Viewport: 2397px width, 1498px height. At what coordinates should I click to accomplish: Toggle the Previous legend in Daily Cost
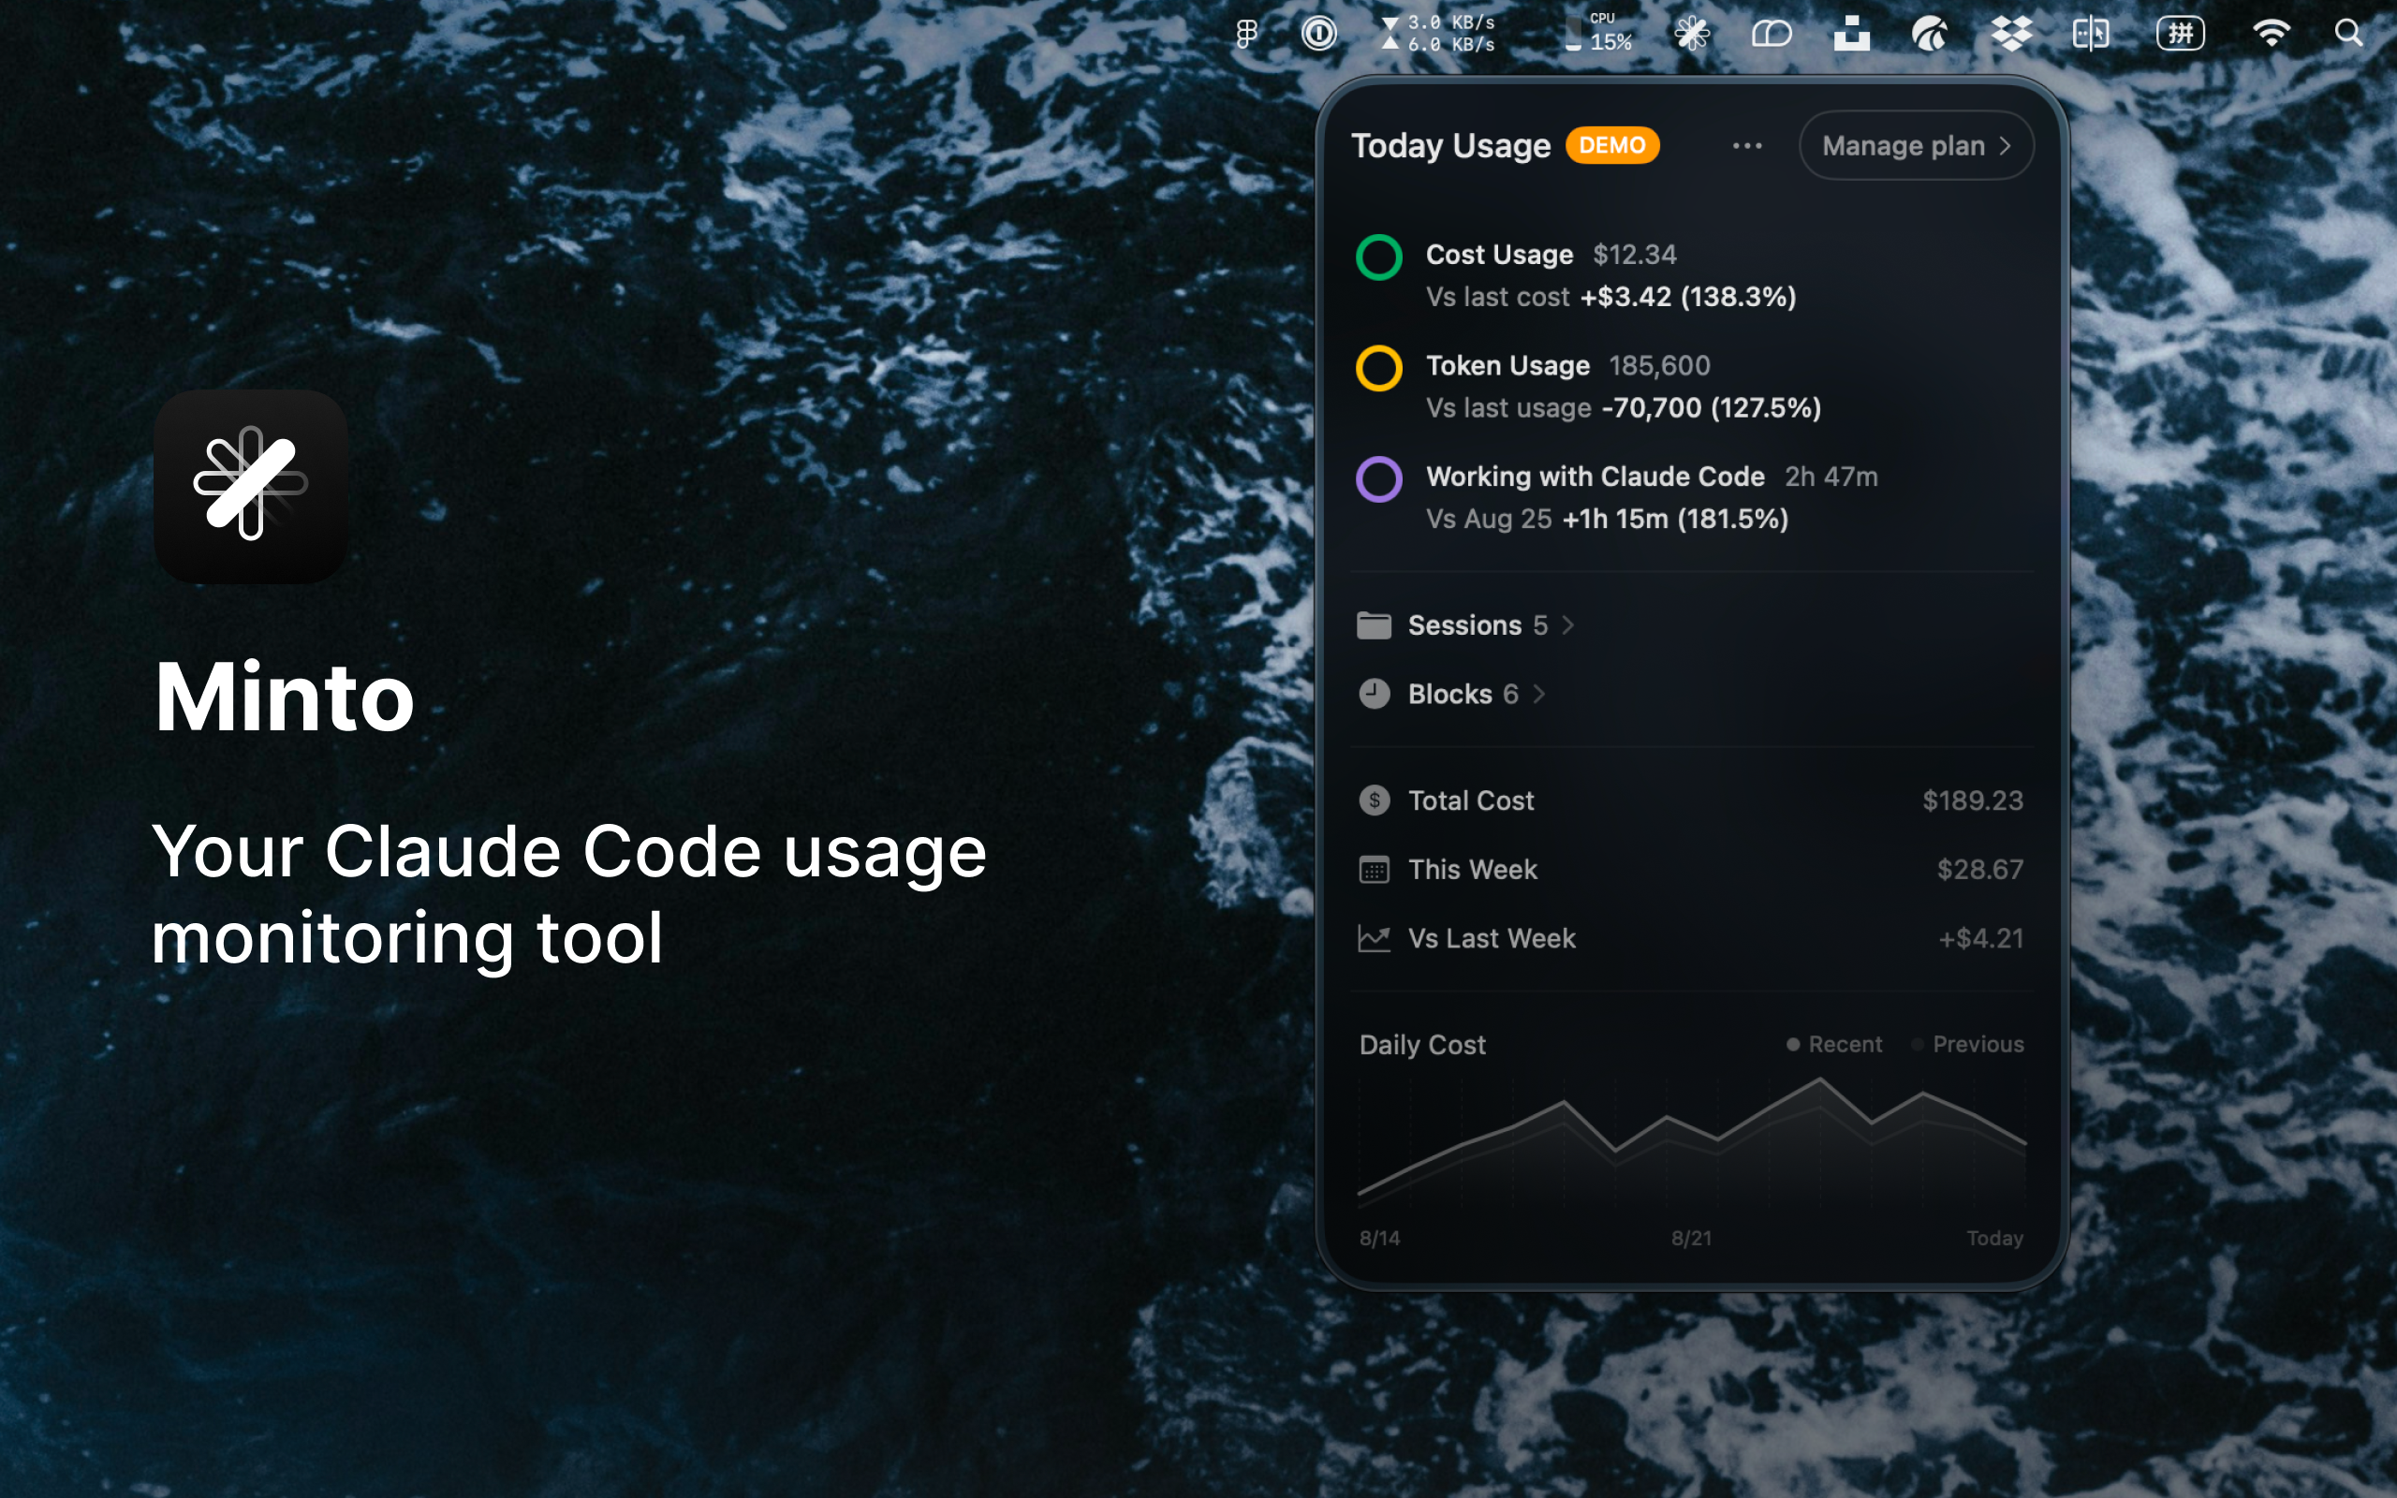pos(1967,1044)
